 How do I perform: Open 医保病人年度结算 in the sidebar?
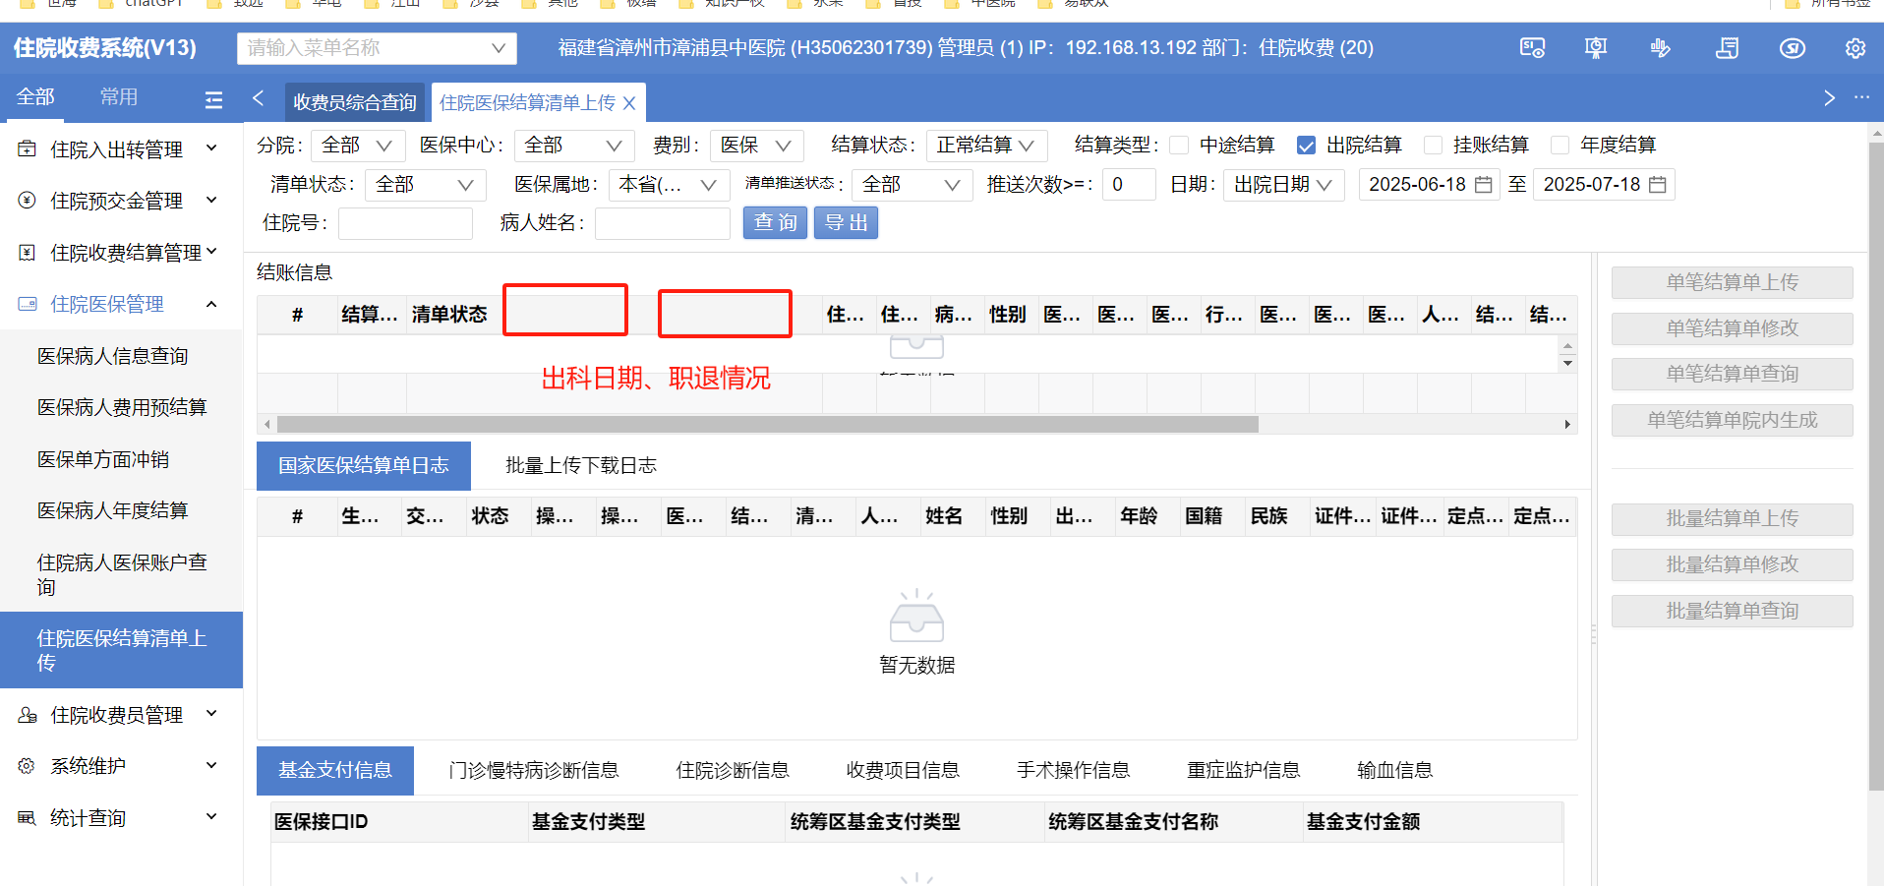coord(112,510)
